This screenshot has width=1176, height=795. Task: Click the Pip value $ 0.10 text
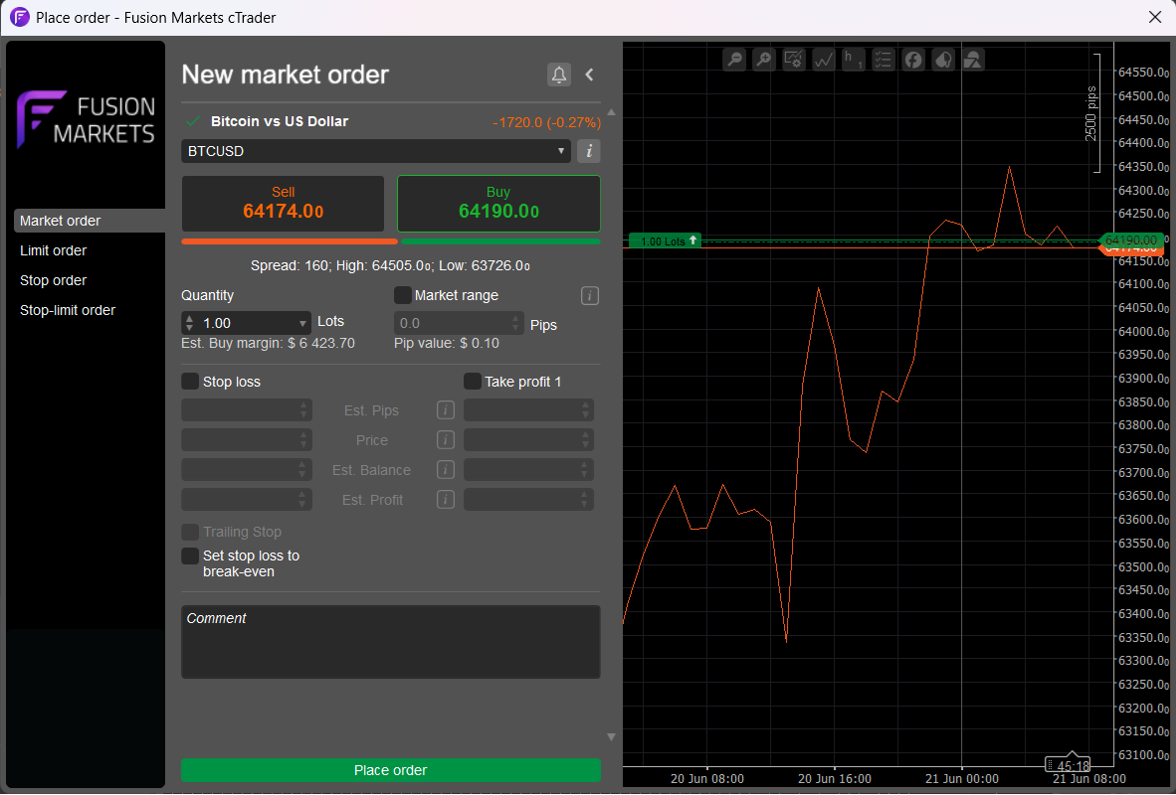point(447,343)
